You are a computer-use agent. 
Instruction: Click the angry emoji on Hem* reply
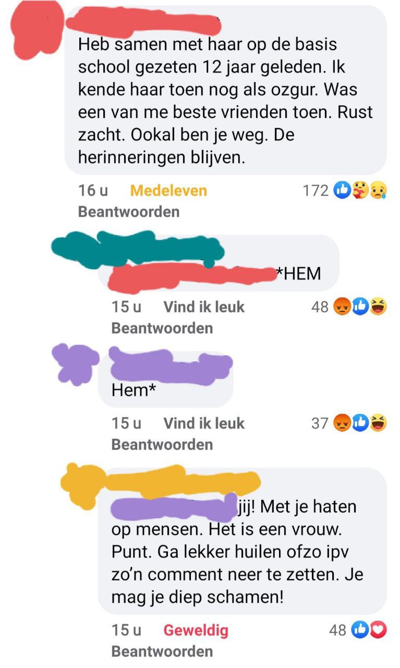(x=343, y=424)
